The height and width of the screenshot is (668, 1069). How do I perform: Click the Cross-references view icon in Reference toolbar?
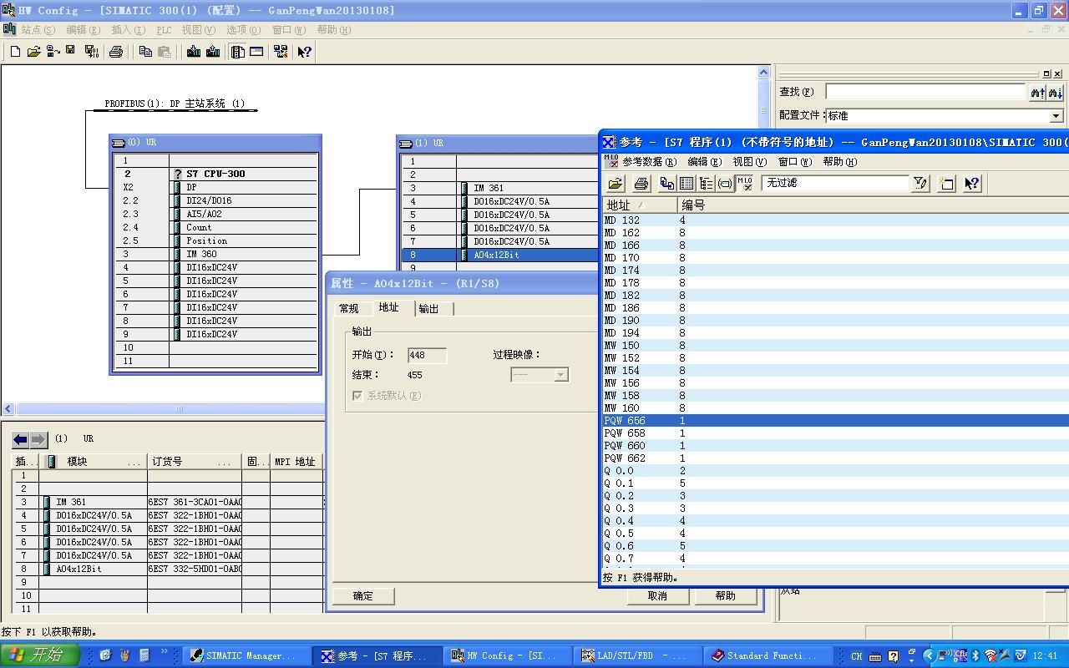(666, 183)
